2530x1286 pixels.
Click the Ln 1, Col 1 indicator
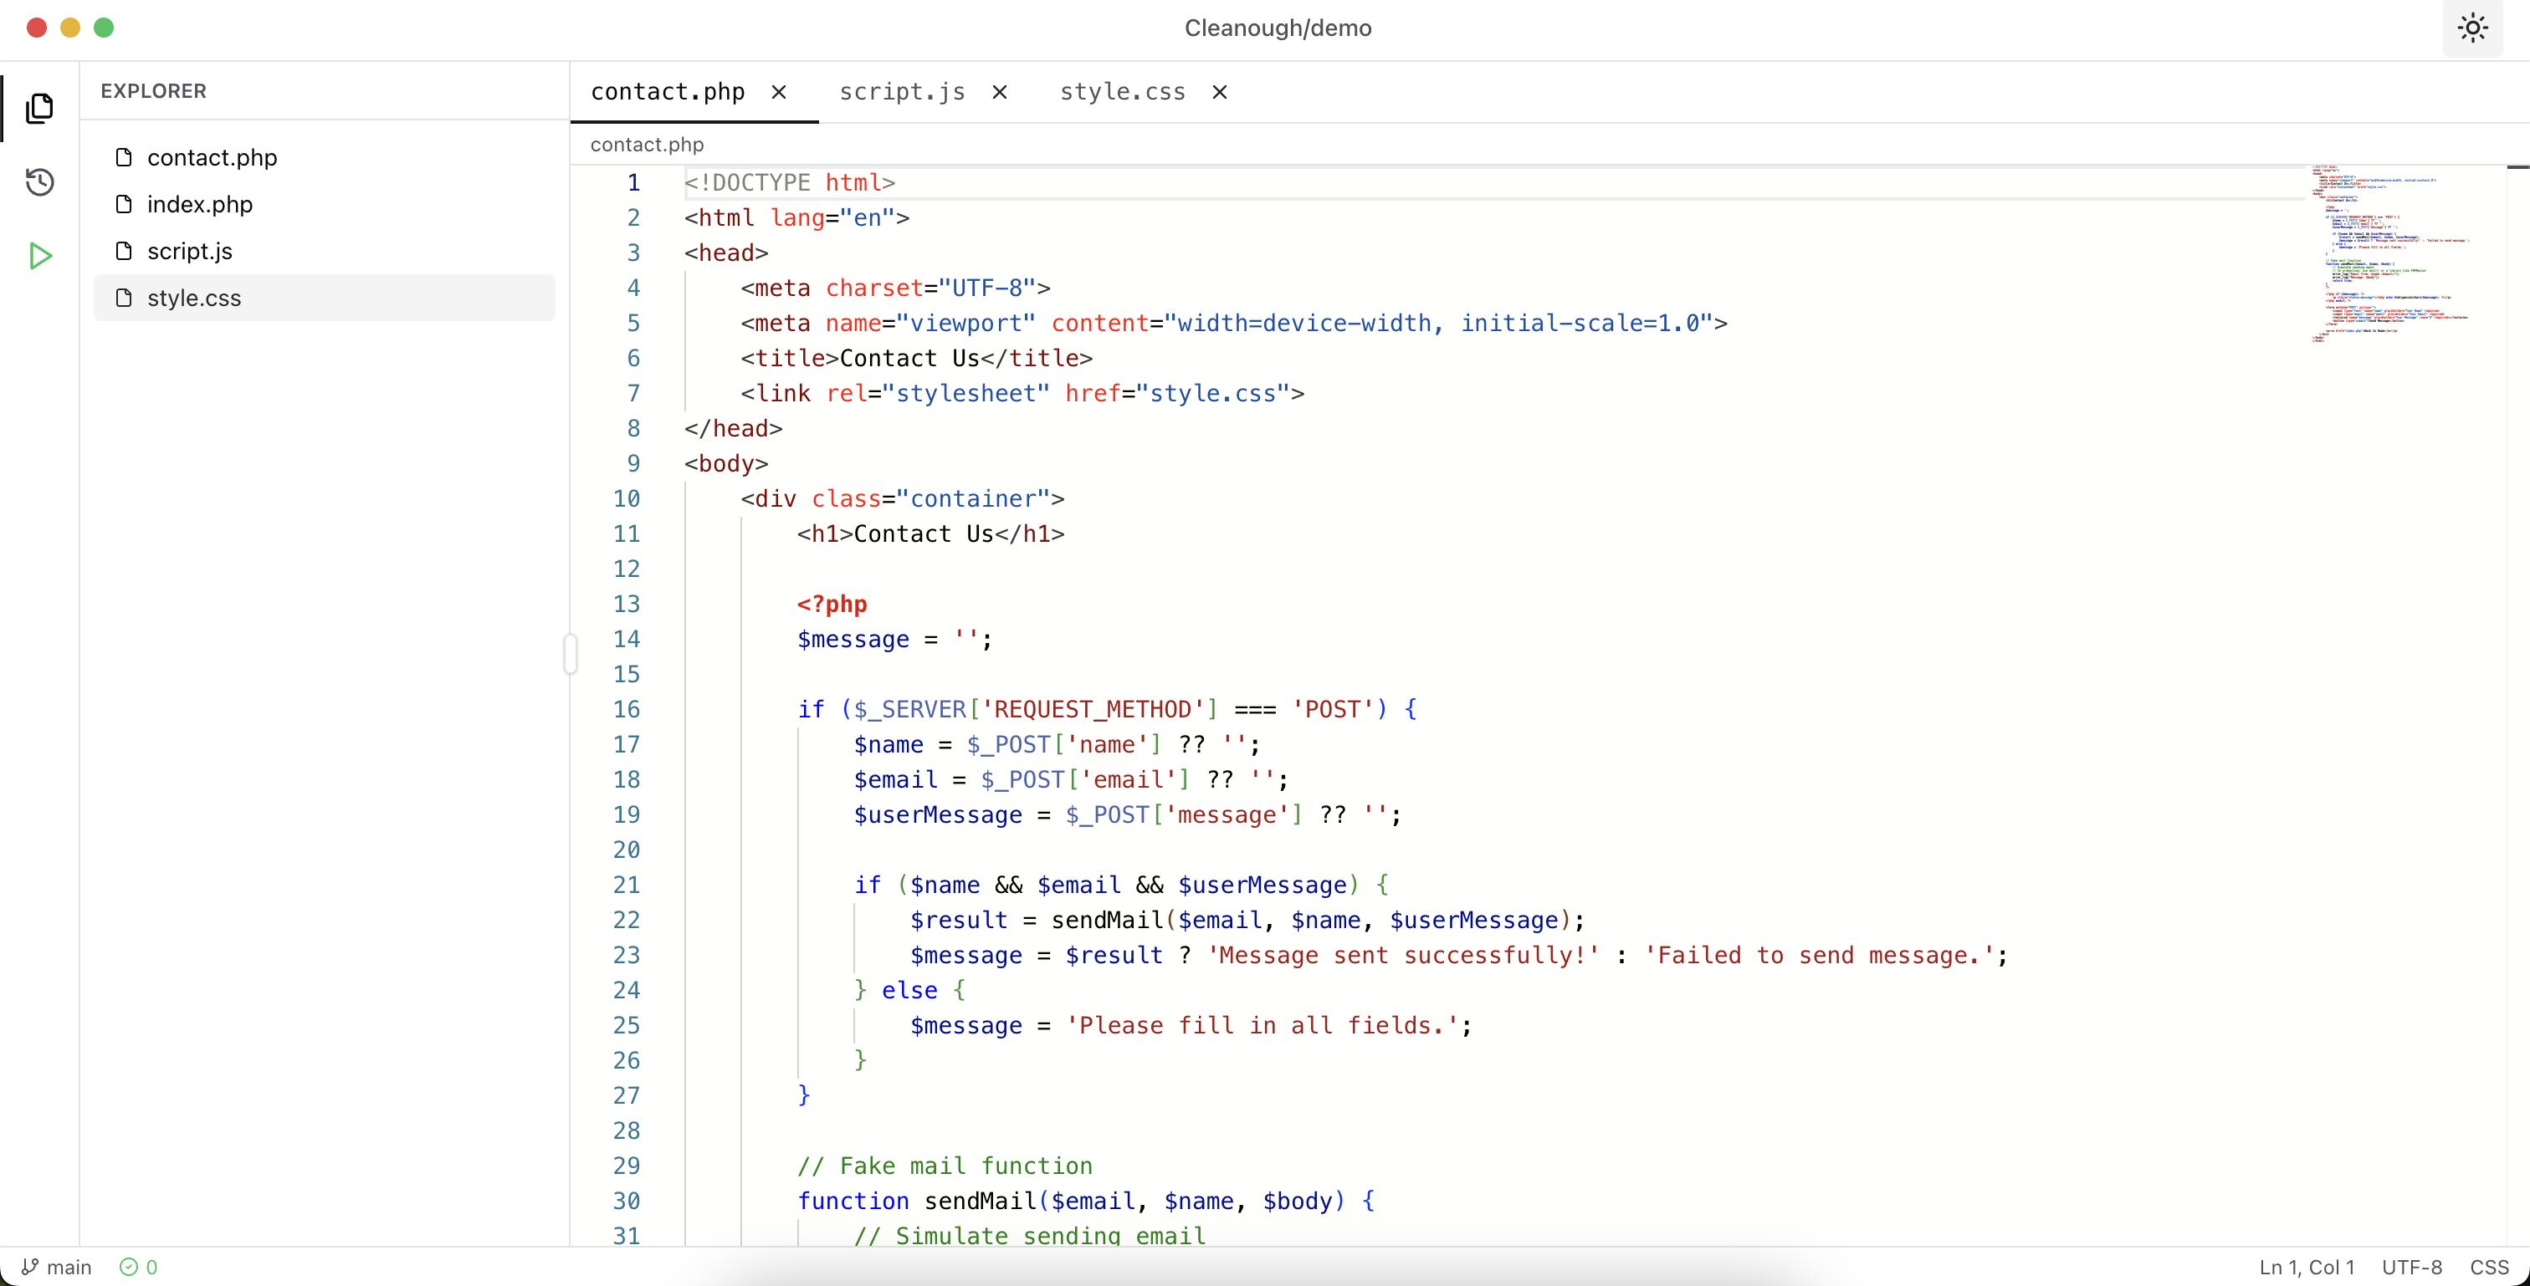2306,1267
